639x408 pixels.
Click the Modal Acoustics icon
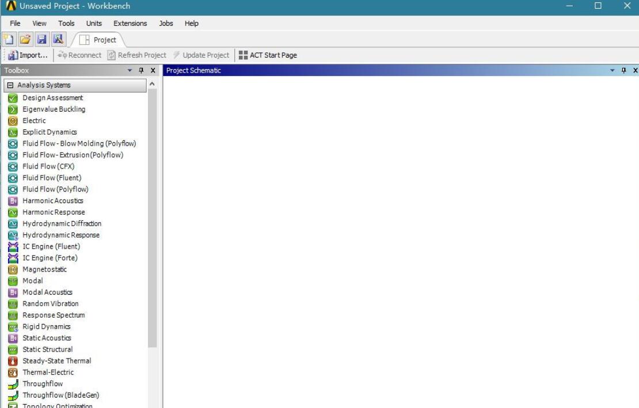[x=13, y=292]
